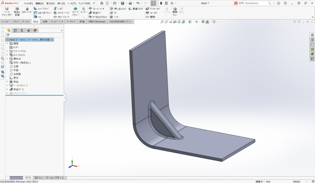The height and width of the screenshot is (183, 315).
Task: Expand the カットリスト(1) folder
Action: (7, 55)
